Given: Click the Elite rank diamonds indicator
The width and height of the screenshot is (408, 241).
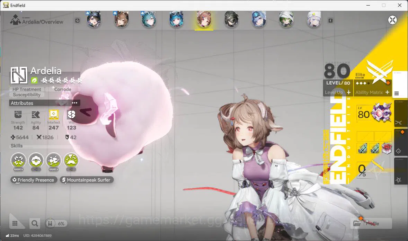Looking at the screenshot, I should (x=363, y=83).
